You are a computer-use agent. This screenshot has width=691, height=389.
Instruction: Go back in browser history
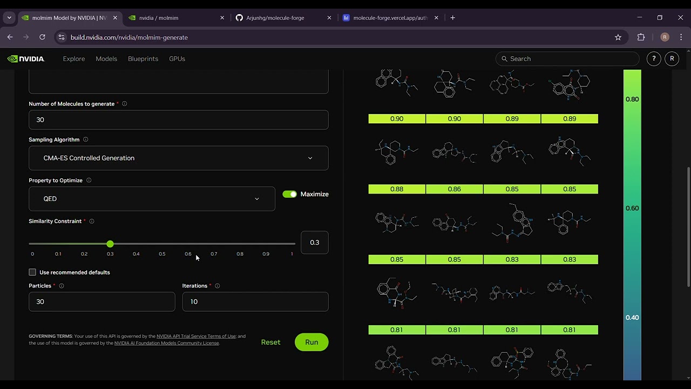pos(10,37)
